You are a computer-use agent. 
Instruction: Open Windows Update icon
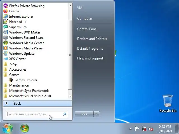[x=6, y=53]
